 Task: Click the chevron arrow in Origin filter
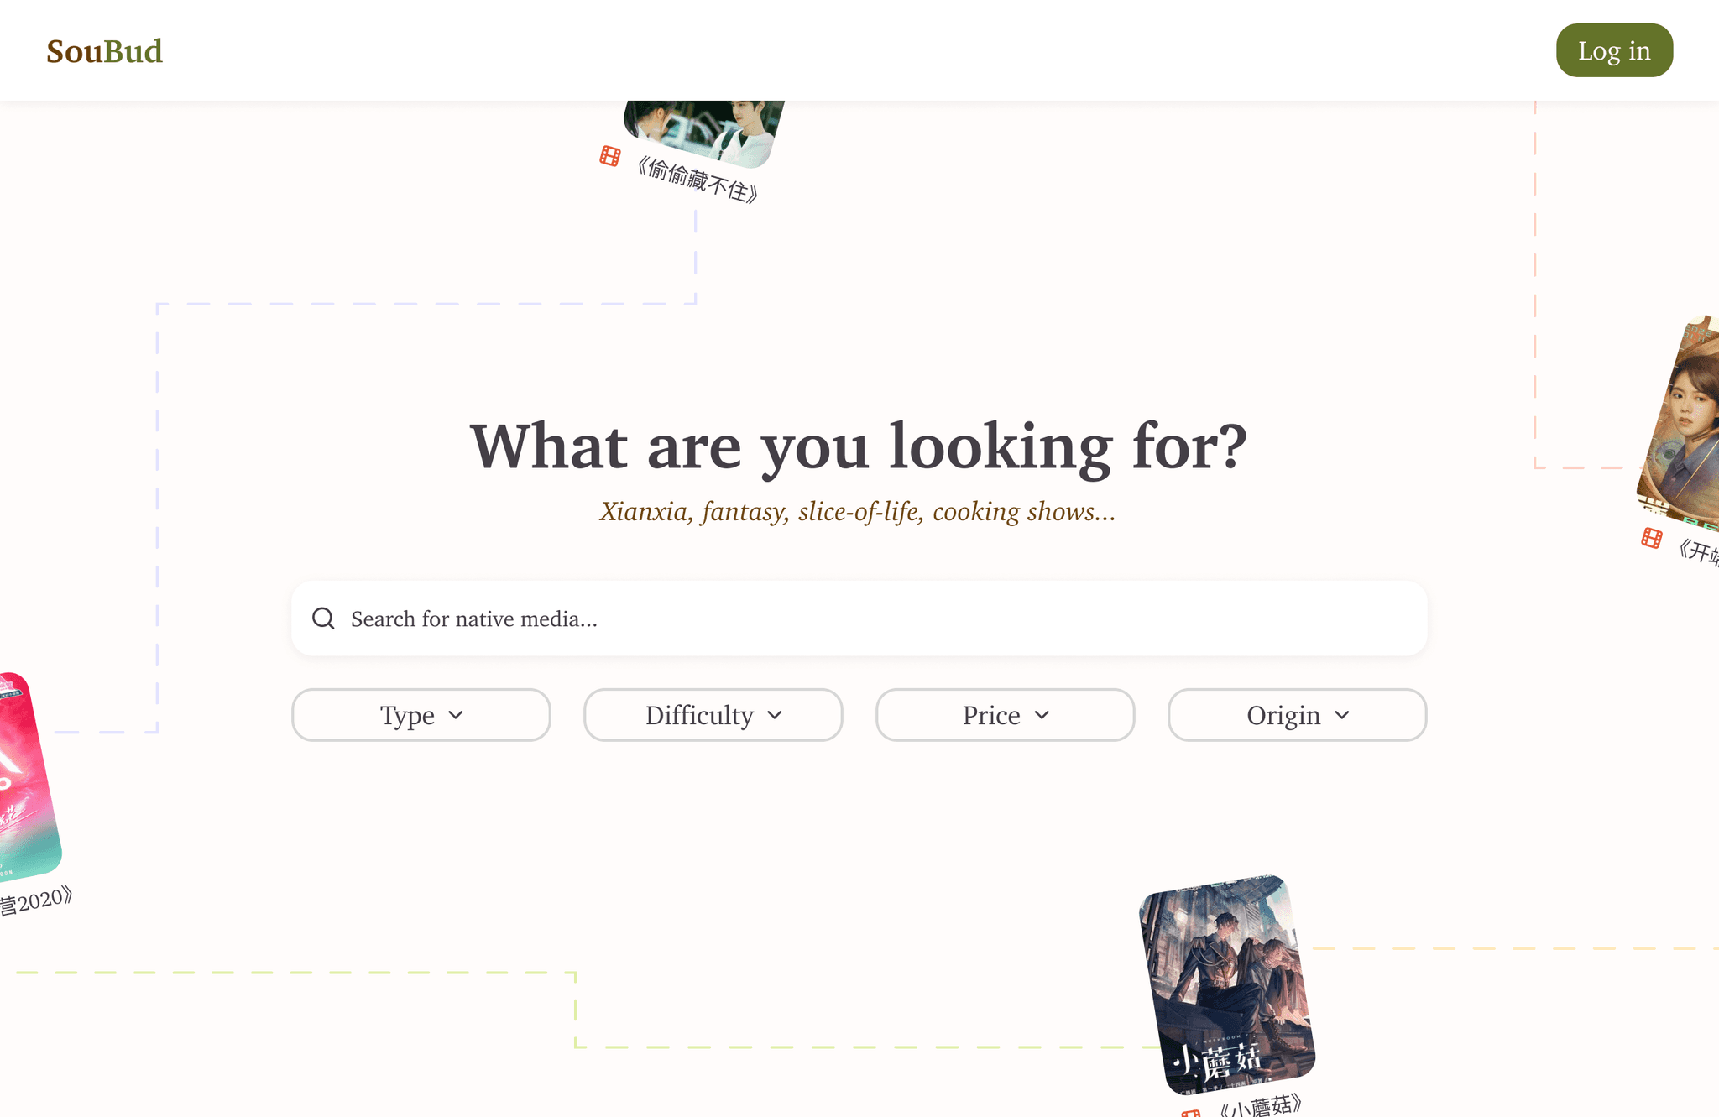coord(1342,715)
